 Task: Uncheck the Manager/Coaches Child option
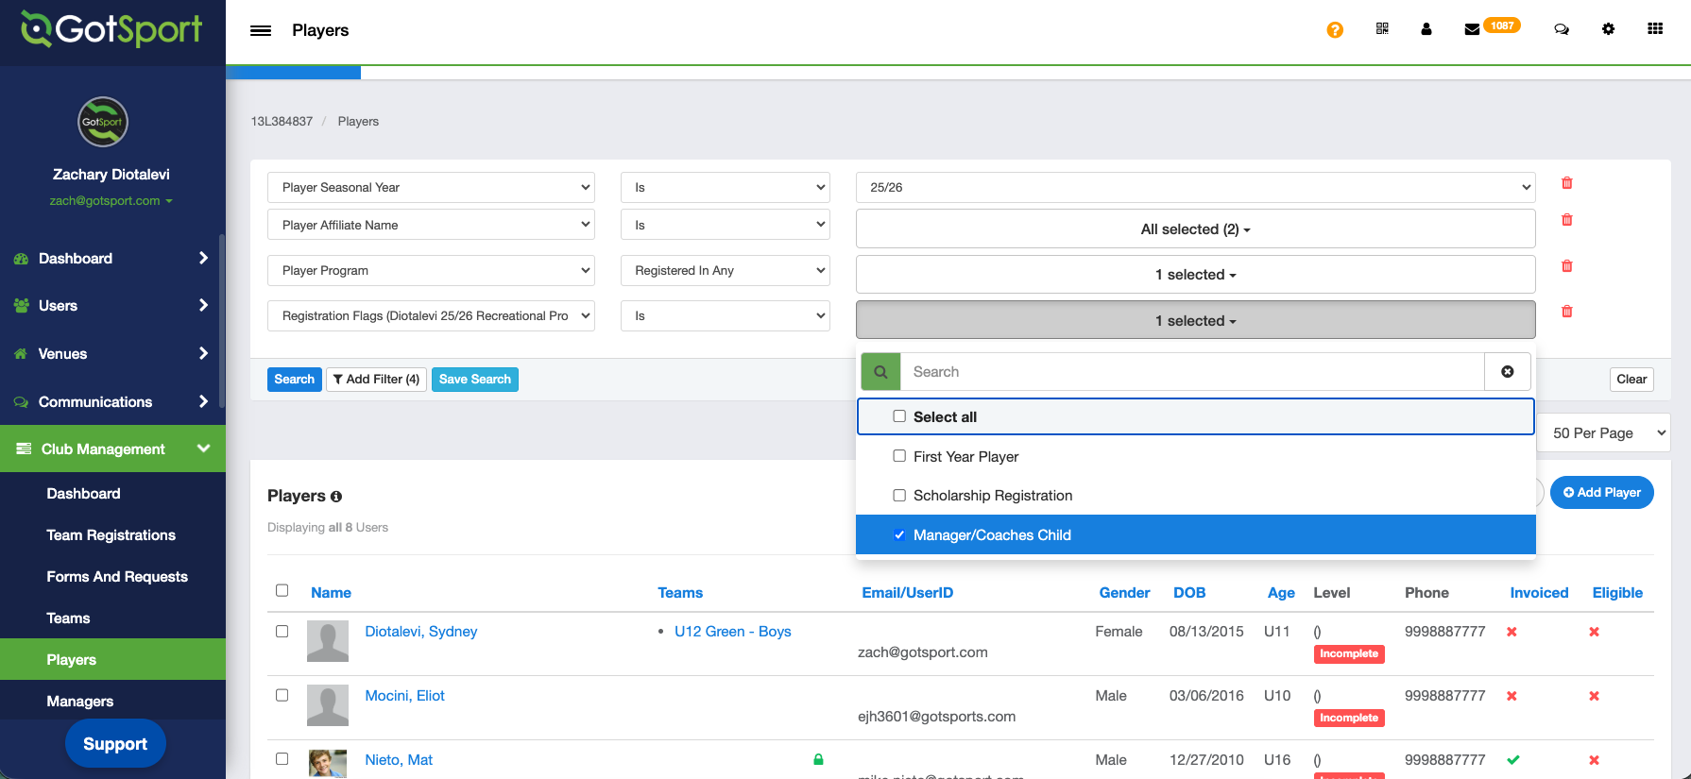tap(899, 535)
